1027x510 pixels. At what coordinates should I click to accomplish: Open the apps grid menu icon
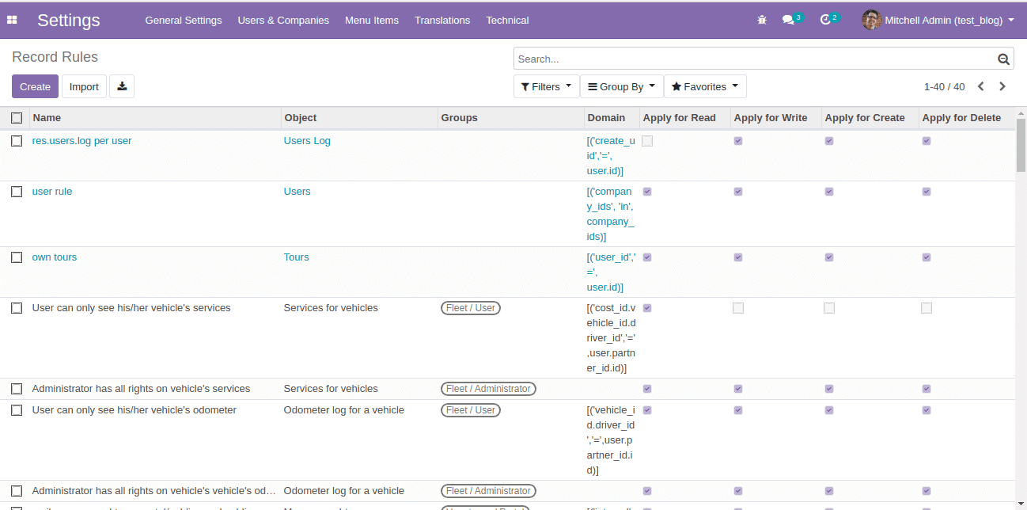[x=12, y=20]
